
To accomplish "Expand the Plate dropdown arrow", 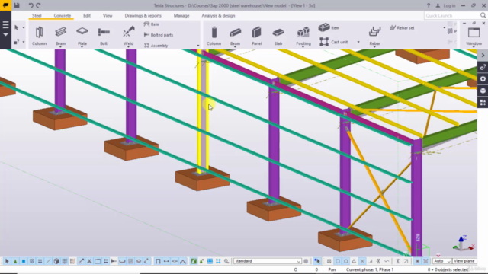I will pos(82,47).
